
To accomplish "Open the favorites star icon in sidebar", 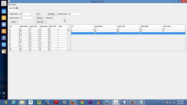I will (x=4, y=18).
